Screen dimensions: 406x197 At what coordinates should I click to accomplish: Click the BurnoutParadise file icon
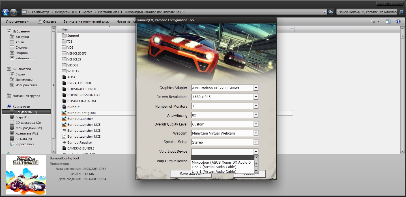click(64, 142)
